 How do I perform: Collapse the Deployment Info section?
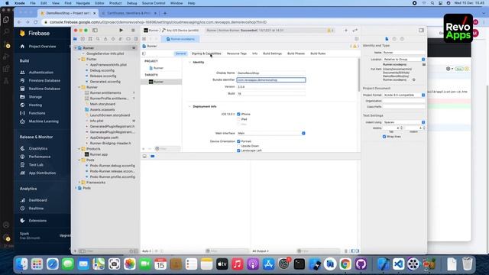pos(189,107)
